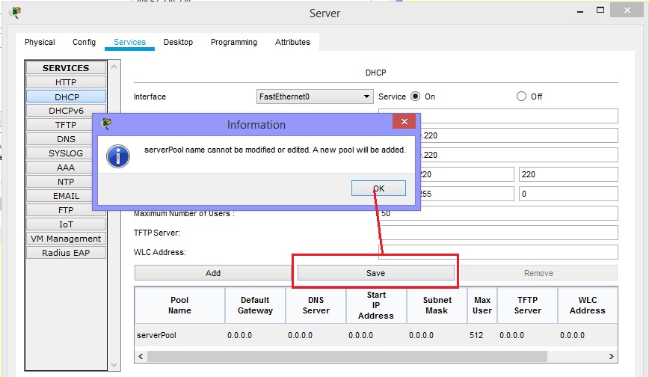Click the Add pool button
The image size is (649, 377).
pos(212,273)
